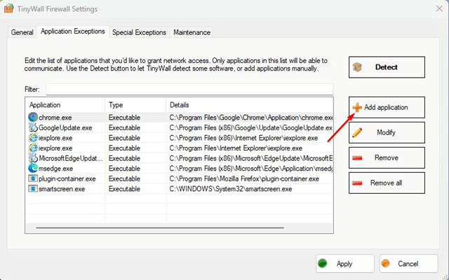This screenshot has width=449, height=280.
Task: Click the horizontal scrollbar of the list
Action: (x=160, y=227)
